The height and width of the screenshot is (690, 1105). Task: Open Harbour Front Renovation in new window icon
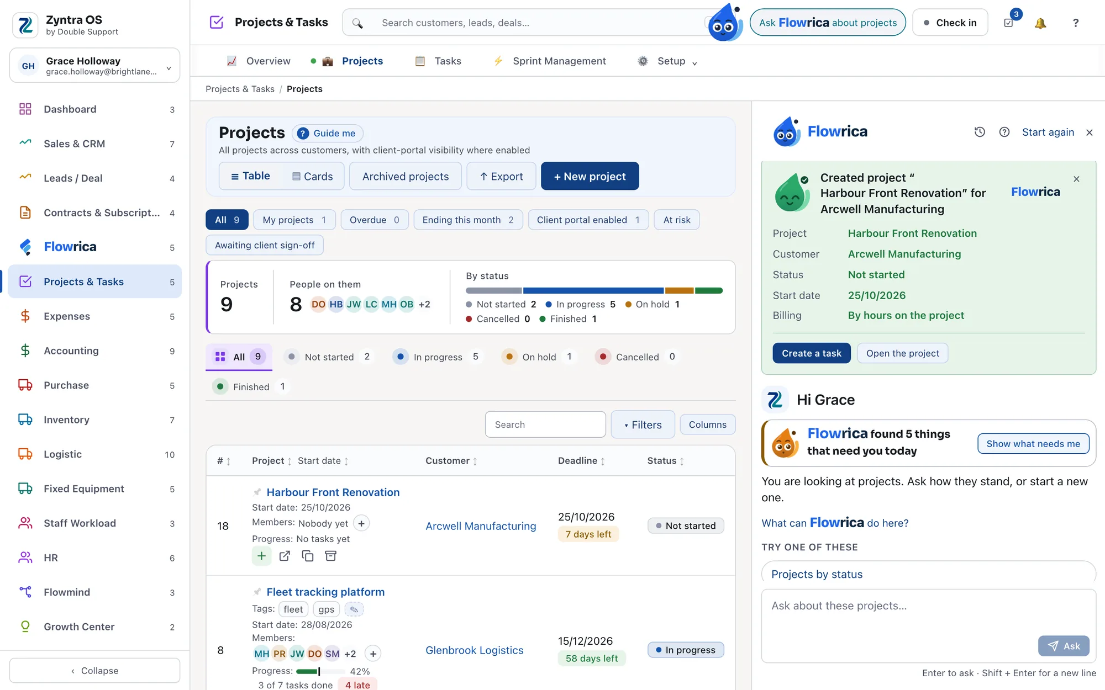pos(285,556)
